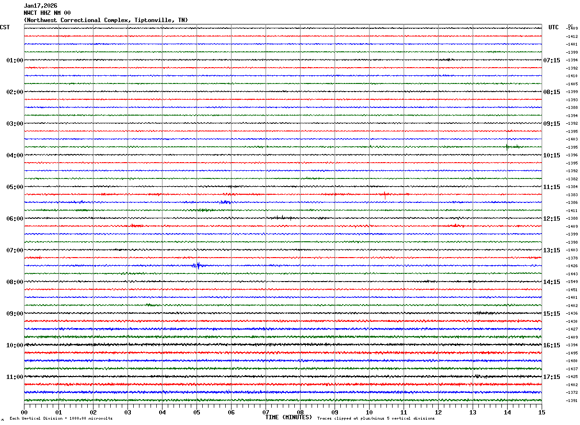
Task: Select the 03:00 CST row label
Action: click(x=14, y=124)
